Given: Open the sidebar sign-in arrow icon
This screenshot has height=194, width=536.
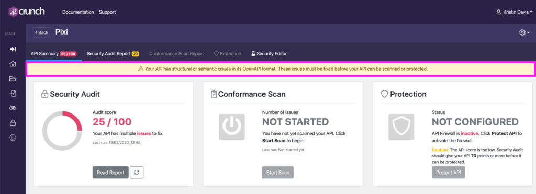Looking at the screenshot, I should (x=13, y=49).
